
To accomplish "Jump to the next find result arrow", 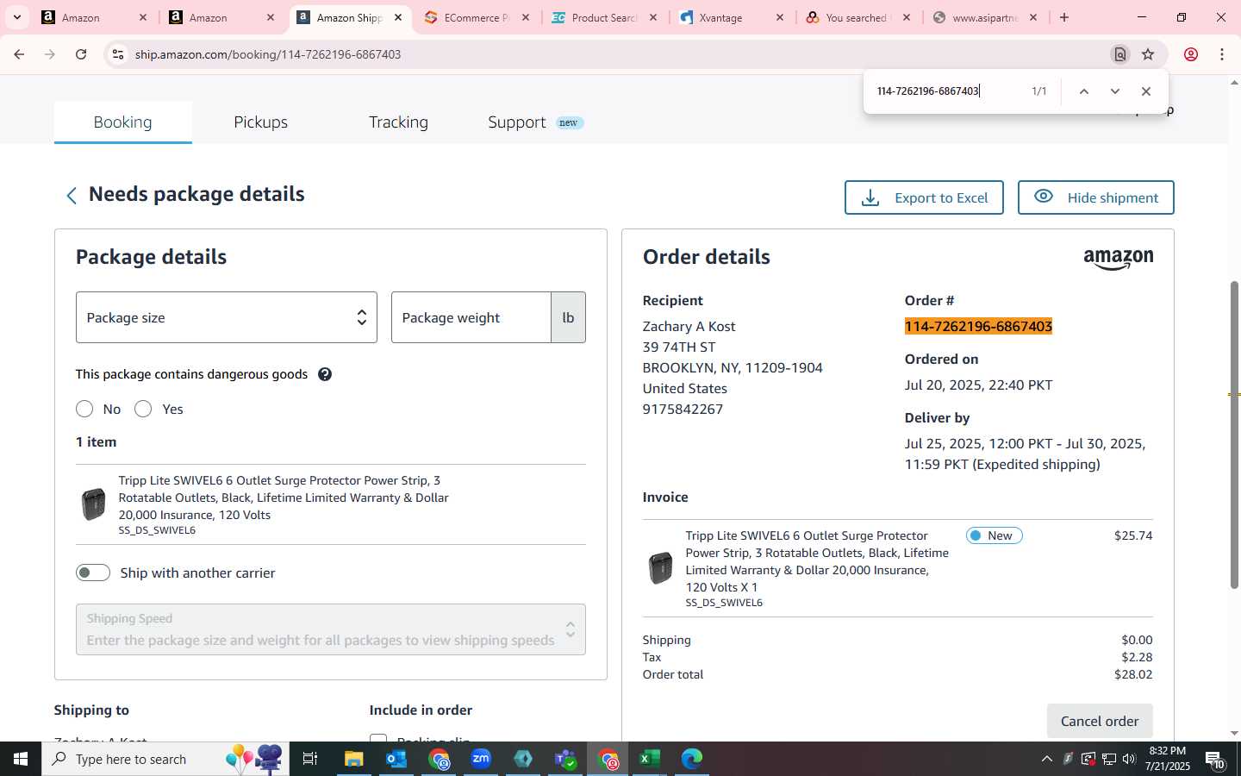I will point(1115,91).
